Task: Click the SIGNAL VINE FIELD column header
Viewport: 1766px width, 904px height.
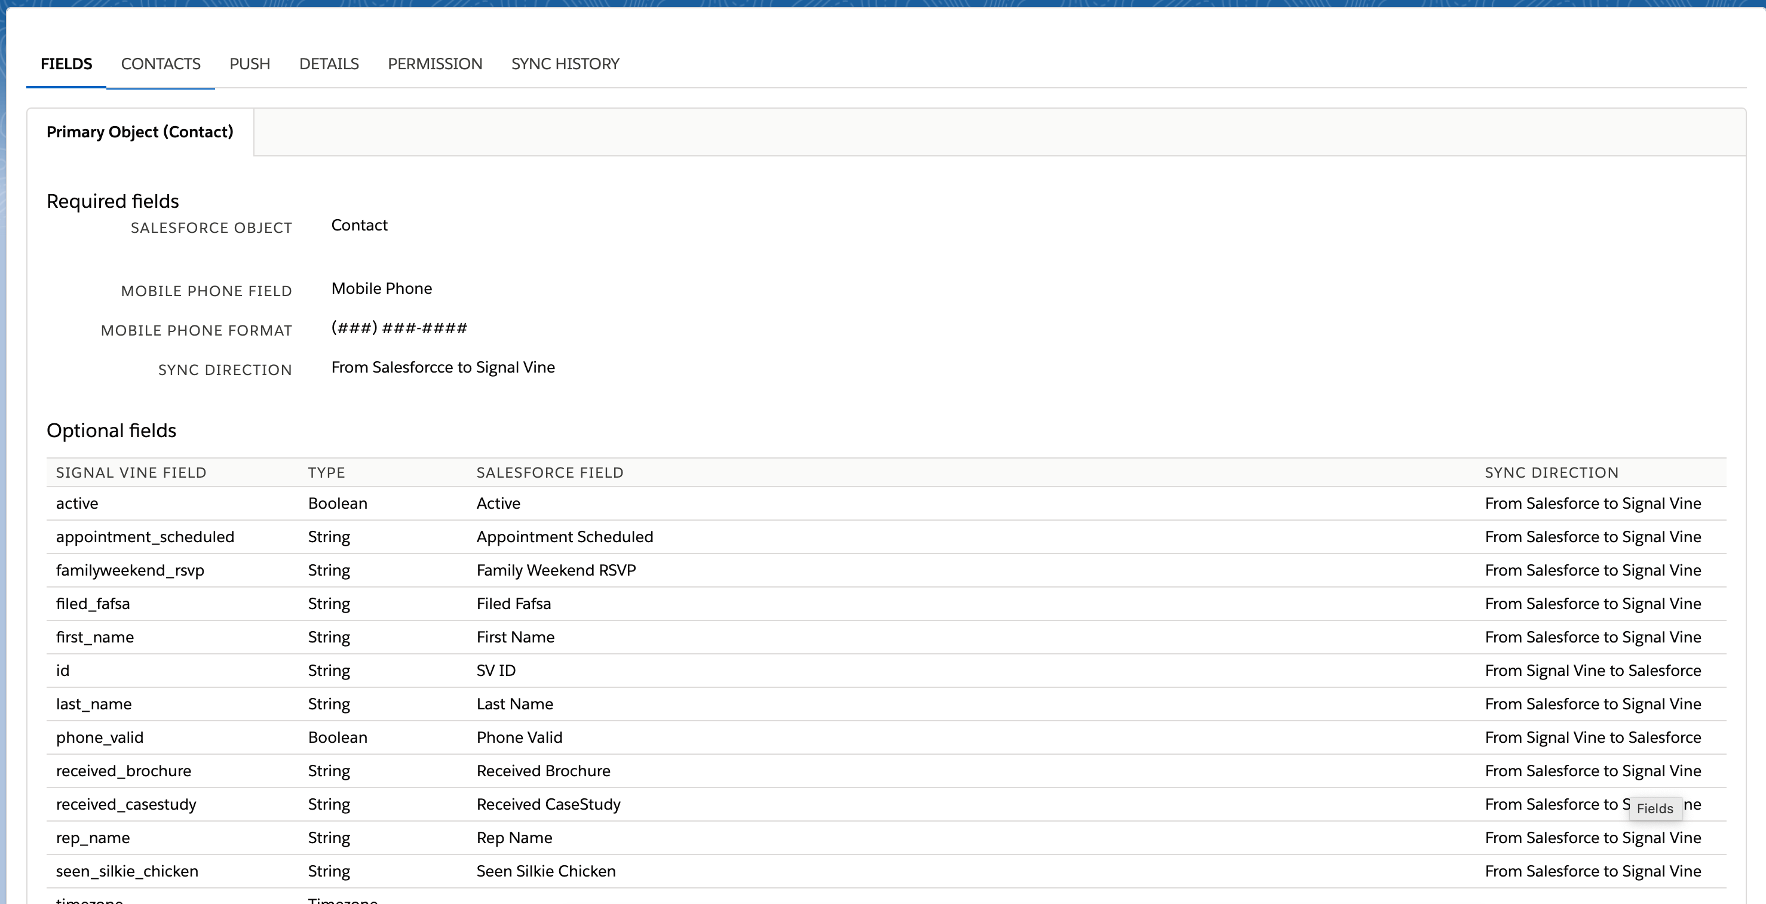Action: coord(131,472)
